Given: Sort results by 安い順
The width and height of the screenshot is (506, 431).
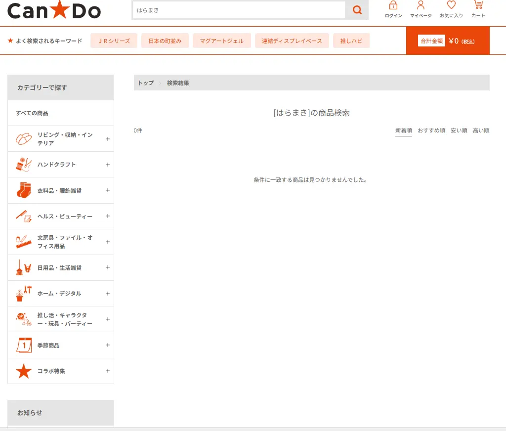Looking at the screenshot, I should click(458, 130).
